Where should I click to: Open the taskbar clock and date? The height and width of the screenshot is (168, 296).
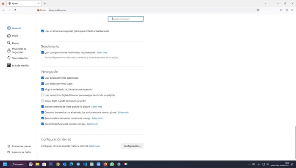click(280, 164)
